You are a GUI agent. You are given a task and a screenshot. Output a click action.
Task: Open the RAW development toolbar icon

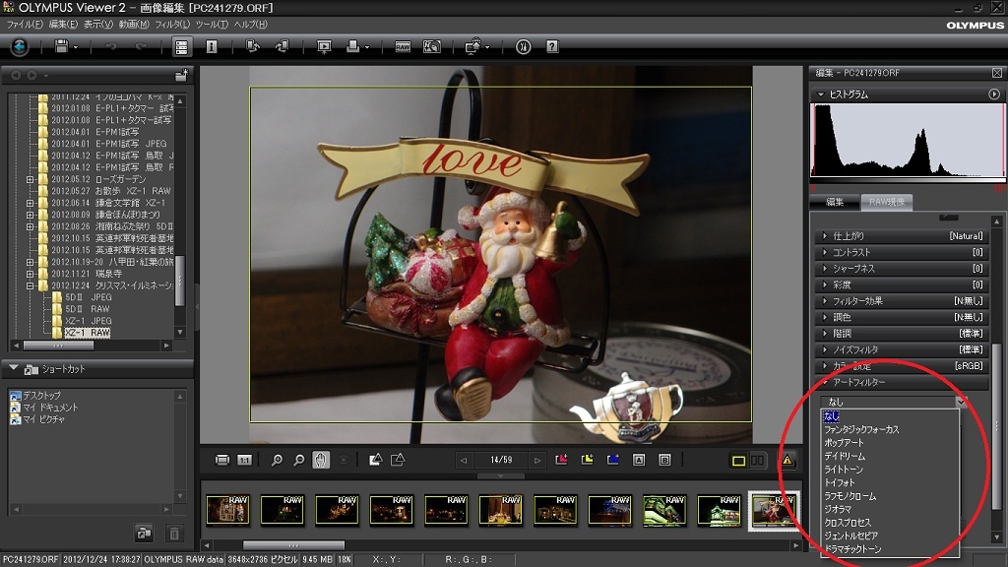[x=403, y=46]
